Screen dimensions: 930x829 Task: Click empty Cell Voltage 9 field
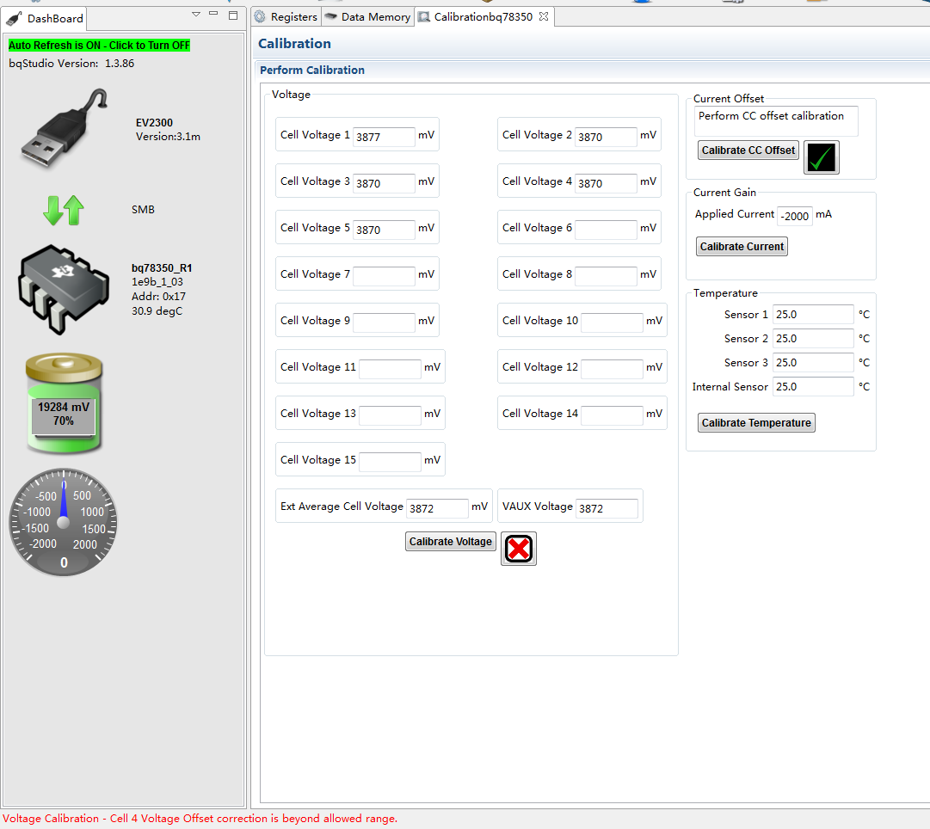tap(384, 322)
